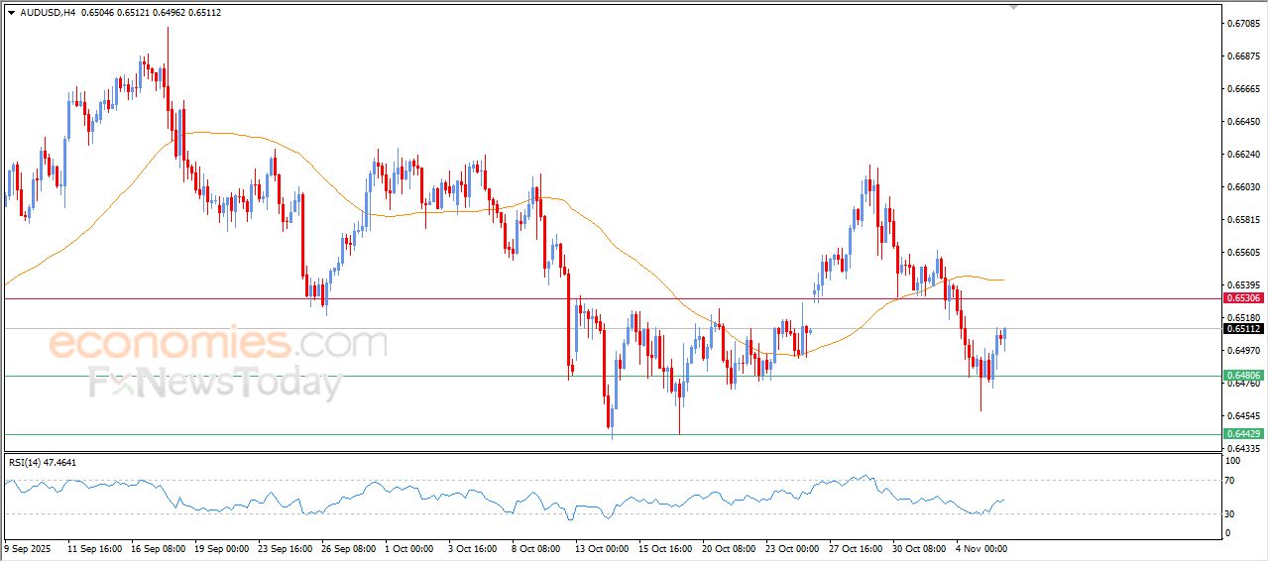Image resolution: width=1269 pixels, height=562 pixels.
Task: Click the gray chart shift marker at top
Action: pyautogui.click(x=1013, y=6)
